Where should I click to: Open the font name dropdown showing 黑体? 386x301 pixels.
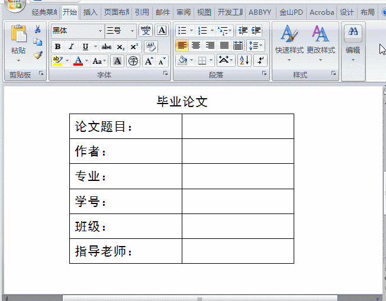point(100,31)
